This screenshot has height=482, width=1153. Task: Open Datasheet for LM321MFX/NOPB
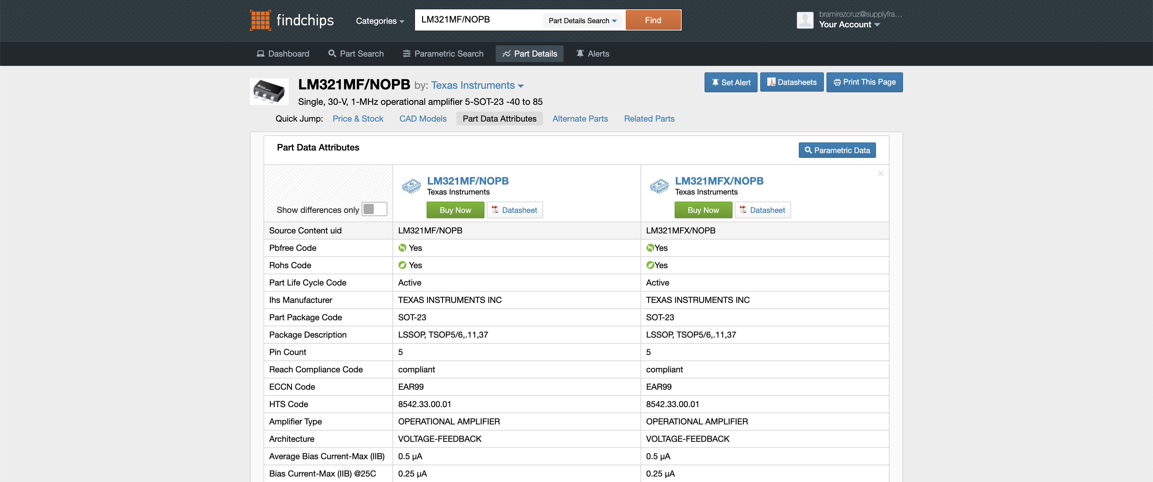coord(763,210)
